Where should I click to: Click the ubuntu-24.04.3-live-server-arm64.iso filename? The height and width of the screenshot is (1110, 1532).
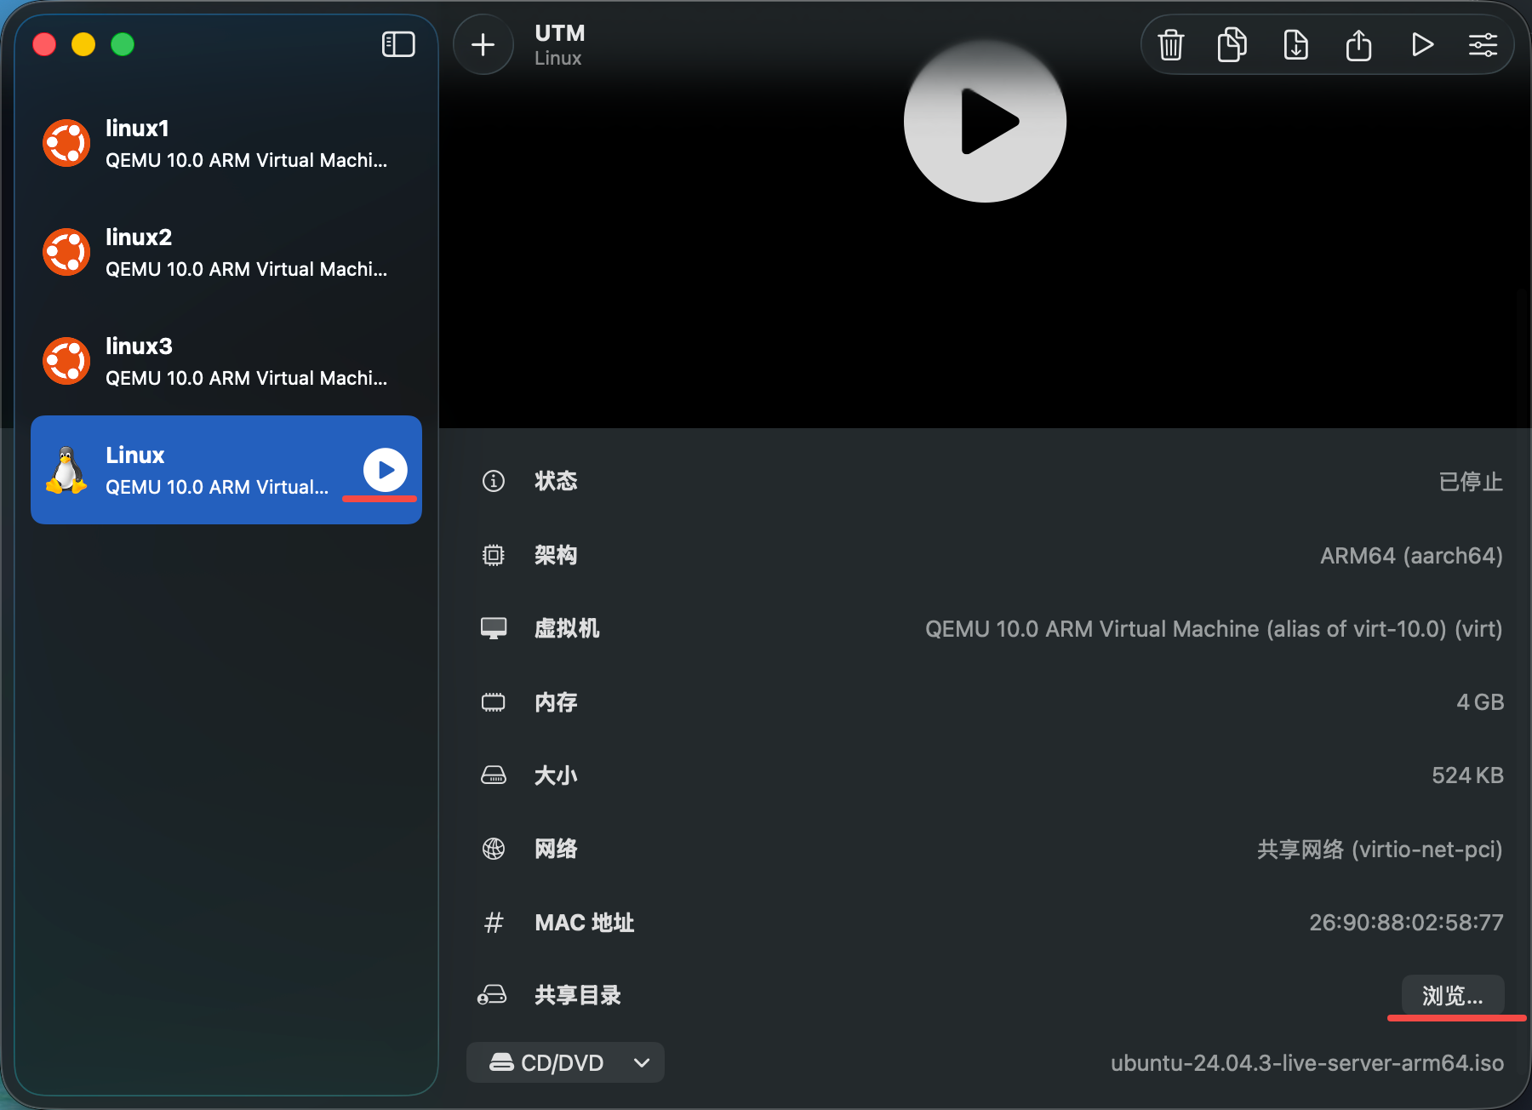pyautogui.click(x=1307, y=1063)
